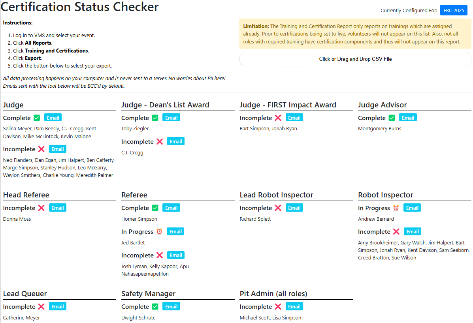The width and height of the screenshot is (473, 323).
Task: Email the incomplete Dean's List Award judges
Action: pyautogui.click(x=176, y=141)
